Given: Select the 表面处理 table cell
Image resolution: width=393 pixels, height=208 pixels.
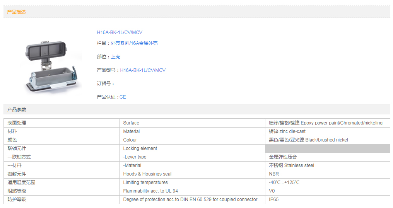Looking at the screenshot, I should [17, 123].
